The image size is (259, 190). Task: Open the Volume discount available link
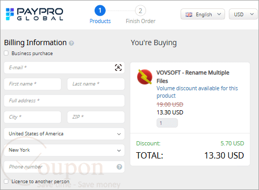(197, 92)
